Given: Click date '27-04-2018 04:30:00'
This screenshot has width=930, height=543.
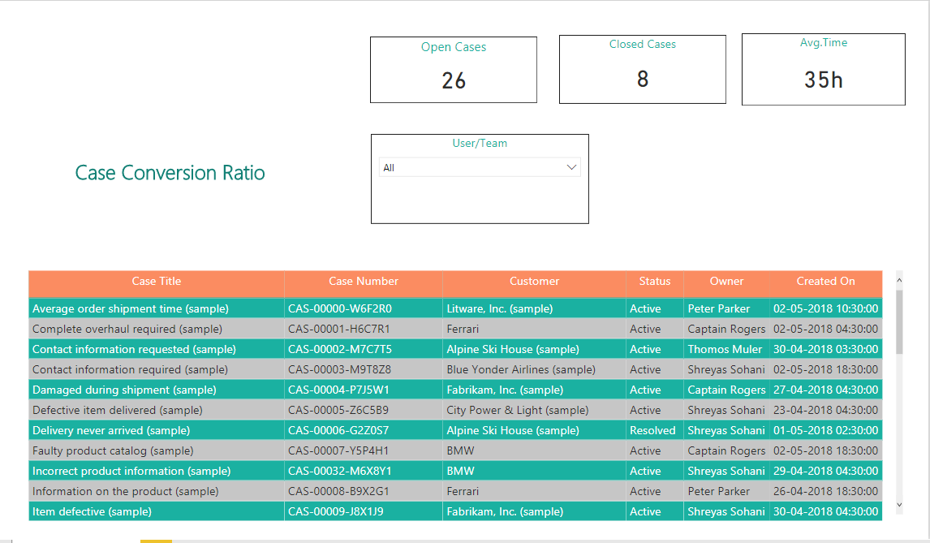Looking at the screenshot, I should 825,390.
